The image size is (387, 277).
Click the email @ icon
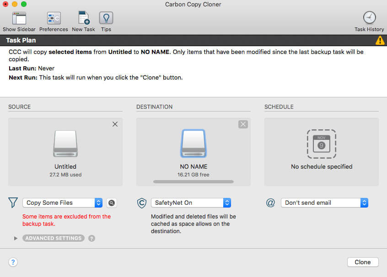point(270,203)
